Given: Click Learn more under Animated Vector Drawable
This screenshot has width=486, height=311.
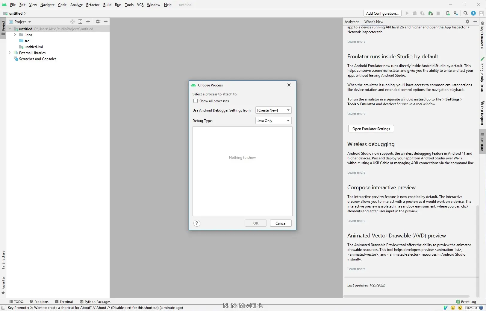Looking at the screenshot, I should 356,269.
